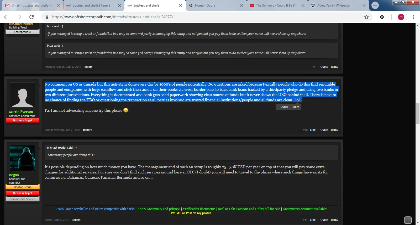420x225 pixels.
Task: Open the round extension icon in toolbar
Action: [382, 17]
